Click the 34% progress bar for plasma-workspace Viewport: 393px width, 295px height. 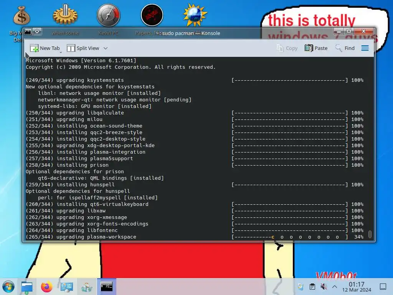290,237
